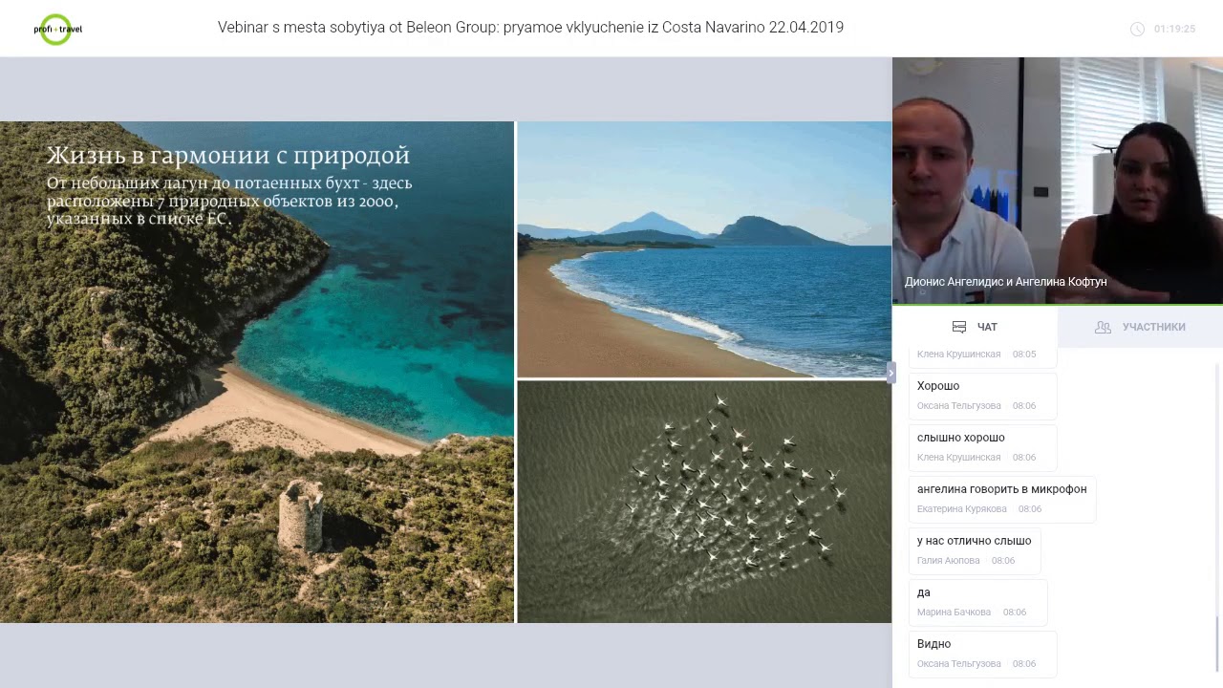Click the mountain shoreline photo on the slide
This screenshot has width=1223, height=688.
click(x=704, y=249)
